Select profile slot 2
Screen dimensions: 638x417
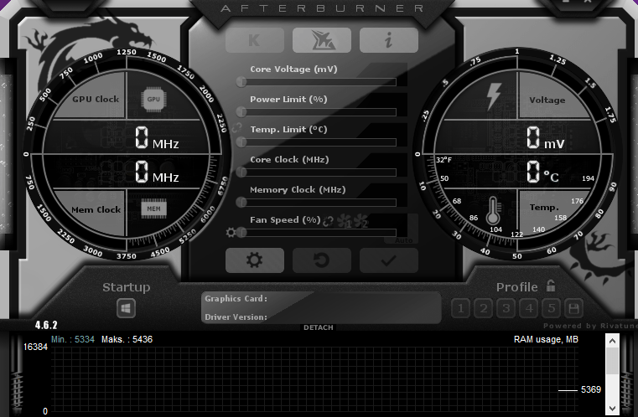tap(484, 308)
